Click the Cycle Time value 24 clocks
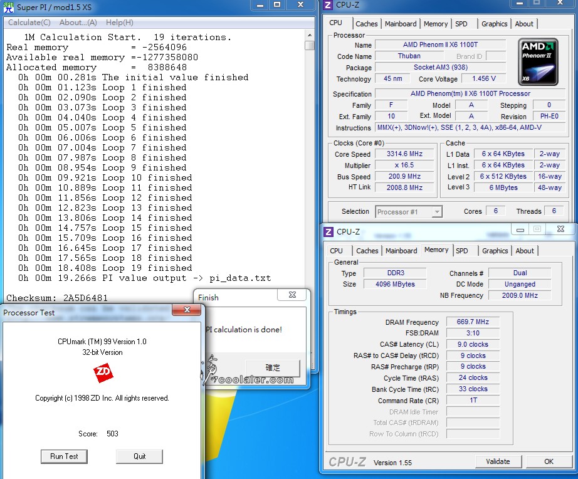The image size is (578, 479). (x=473, y=377)
